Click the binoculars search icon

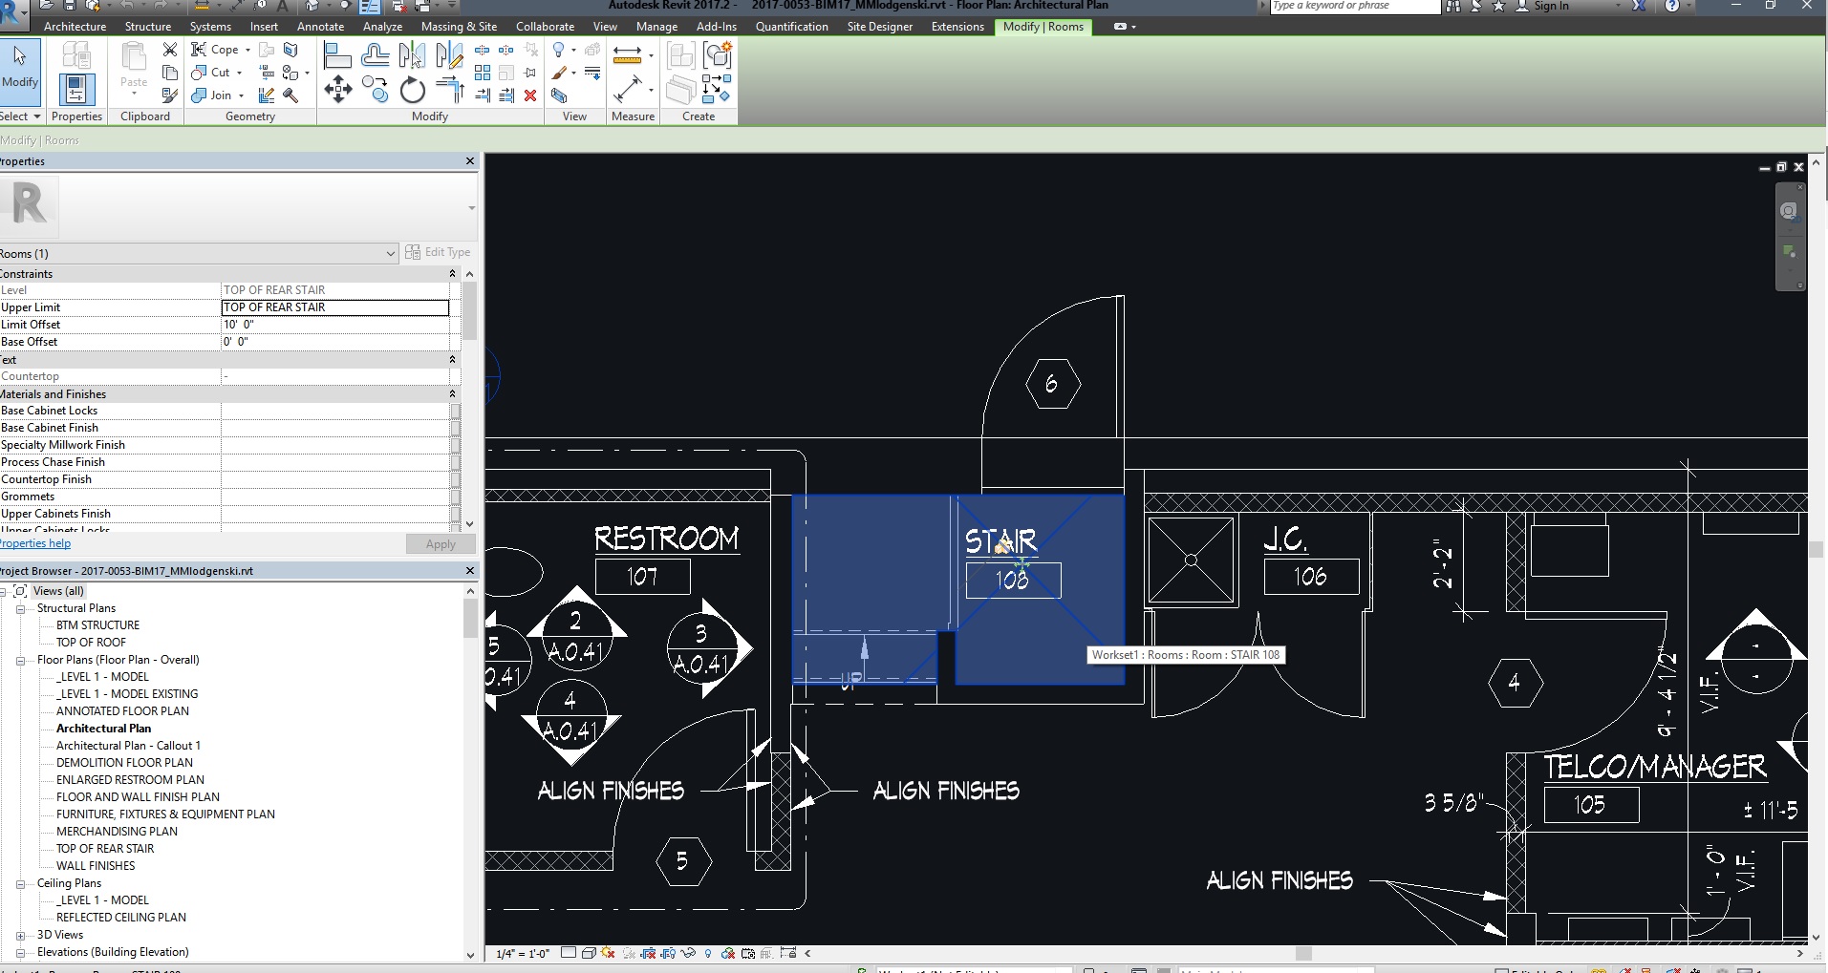pyautogui.click(x=1453, y=6)
